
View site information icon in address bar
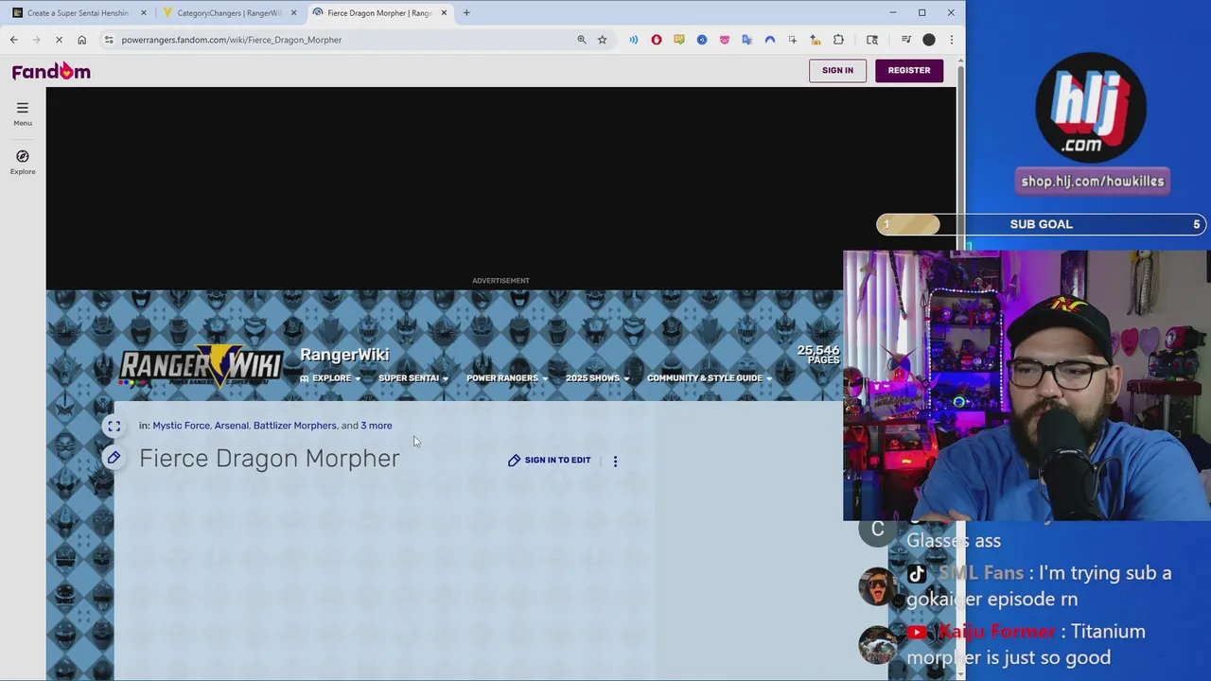pyautogui.click(x=110, y=40)
